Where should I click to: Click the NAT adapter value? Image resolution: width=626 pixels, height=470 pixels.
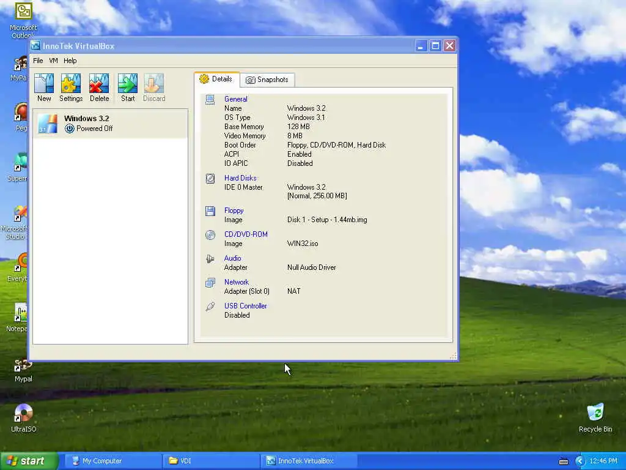(x=294, y=291)
